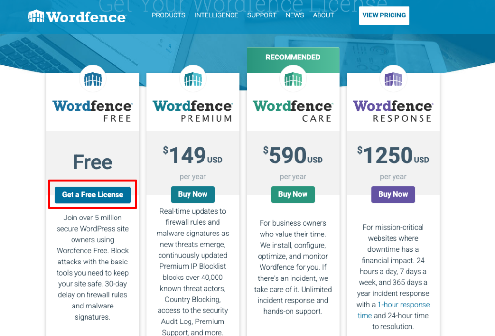
Task: Click 'per year' under the $1250 price
Action: 393,177
